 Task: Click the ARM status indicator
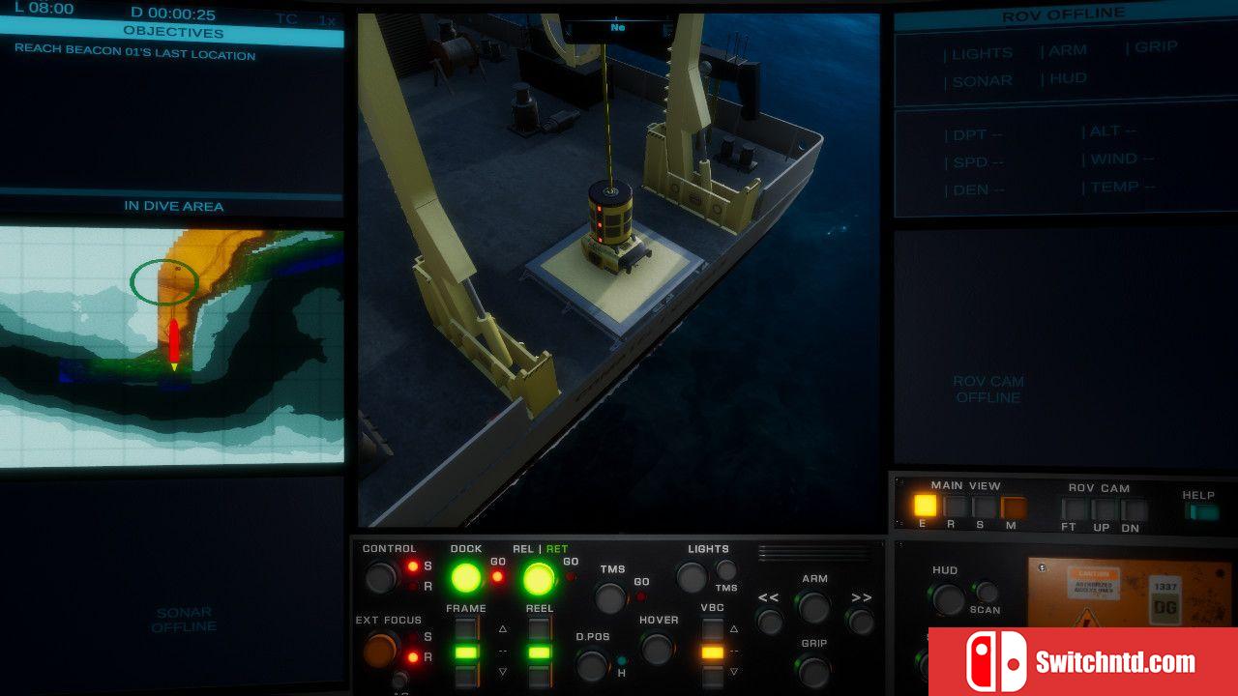coord(1064,50)
